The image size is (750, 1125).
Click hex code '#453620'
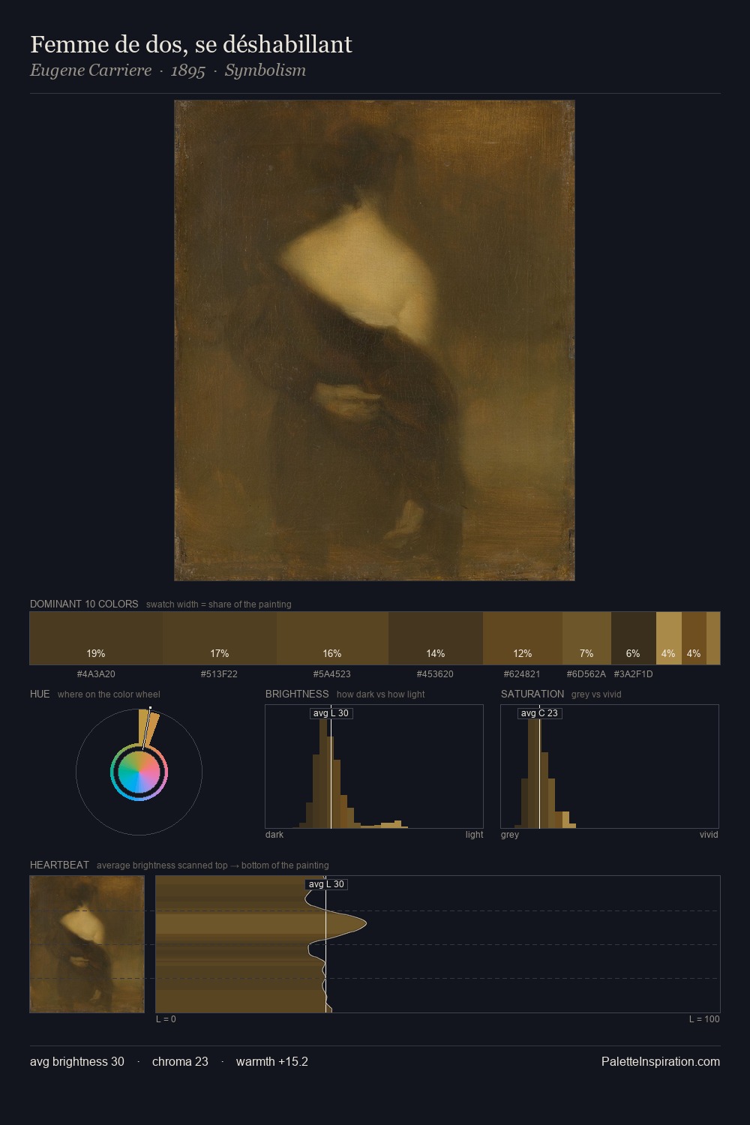click(435, 674)
